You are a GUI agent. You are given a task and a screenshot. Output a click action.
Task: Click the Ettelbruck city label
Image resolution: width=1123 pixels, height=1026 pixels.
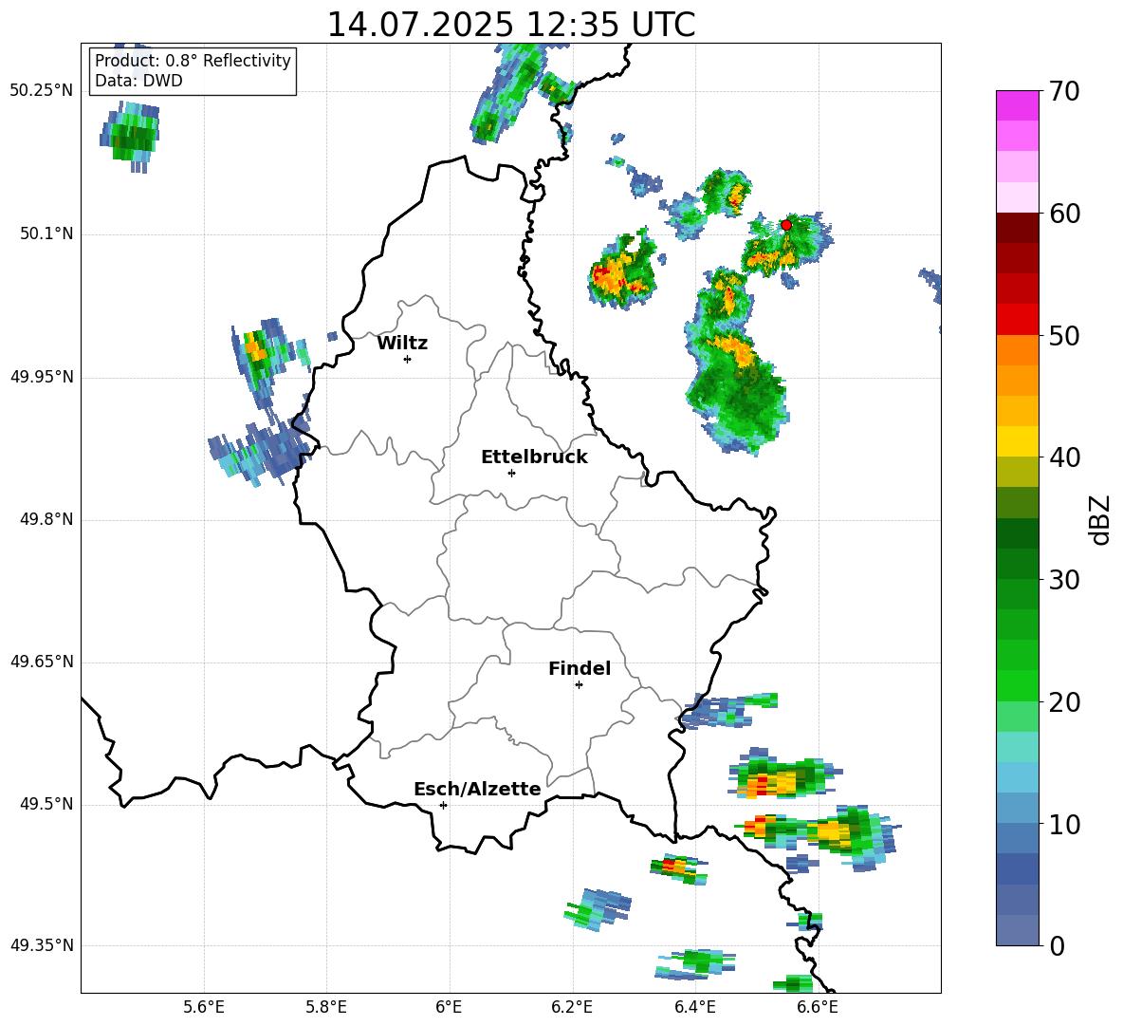coord(534,457)
